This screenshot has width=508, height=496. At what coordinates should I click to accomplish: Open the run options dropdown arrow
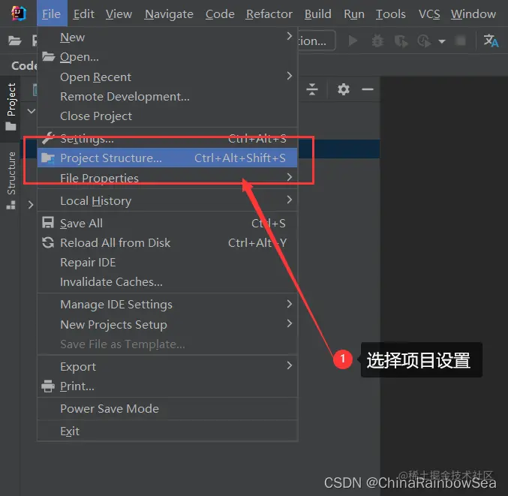441,41
